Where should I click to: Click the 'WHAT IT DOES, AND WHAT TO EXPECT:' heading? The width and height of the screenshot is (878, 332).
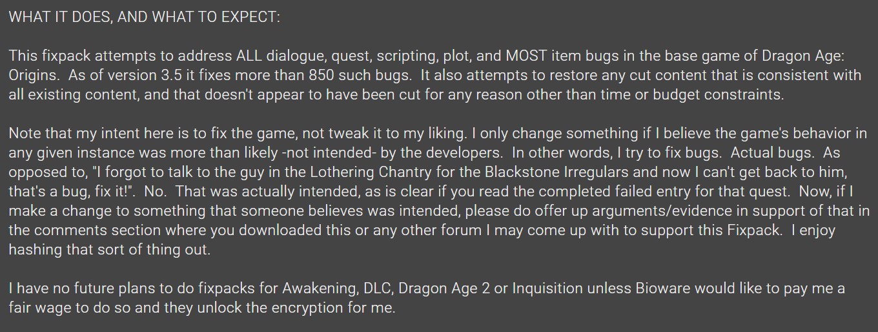pyautogui.click(x=145, y=17)
